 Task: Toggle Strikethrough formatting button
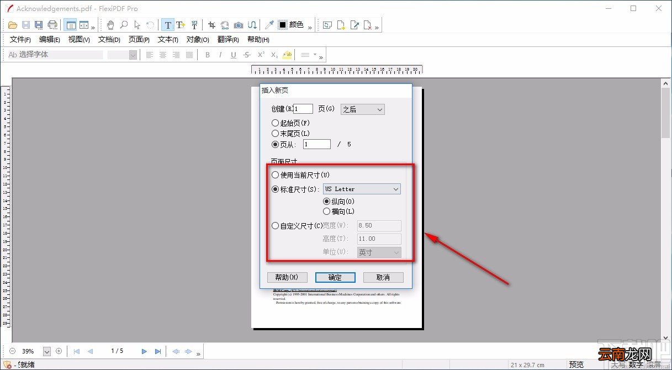pos(247,55)
